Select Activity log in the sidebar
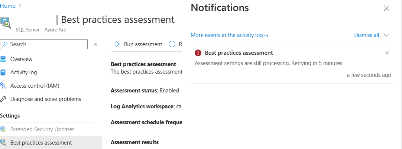The image size is (402, 149). (23, 72)
